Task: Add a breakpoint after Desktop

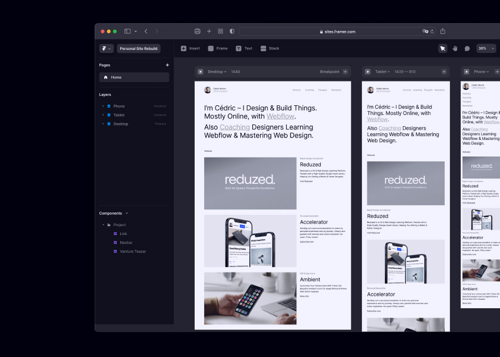Action: coord(345,72)
